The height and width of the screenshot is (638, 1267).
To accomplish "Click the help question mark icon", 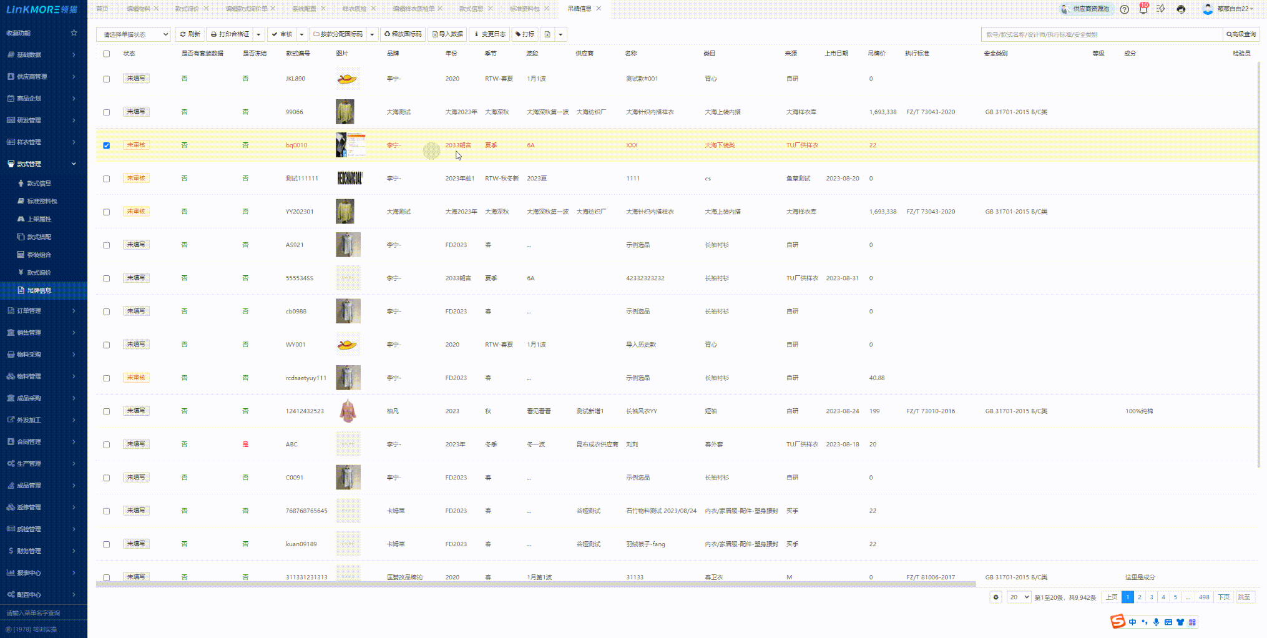I will click(1124, 9).
